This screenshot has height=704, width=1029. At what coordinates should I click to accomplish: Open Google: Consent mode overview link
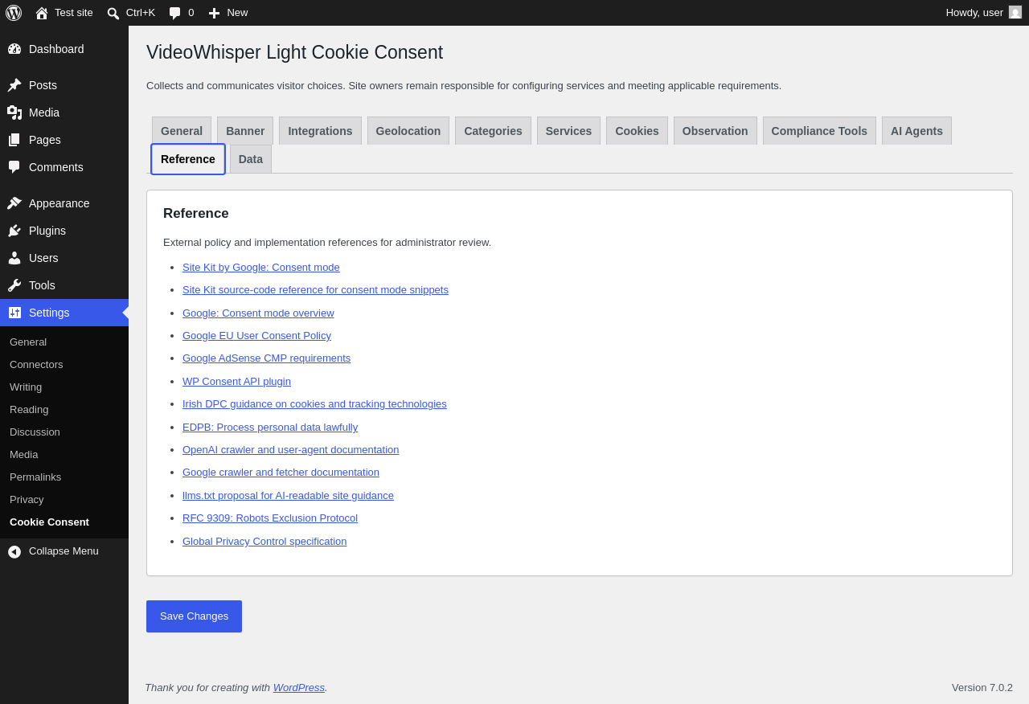pos(258,313)
